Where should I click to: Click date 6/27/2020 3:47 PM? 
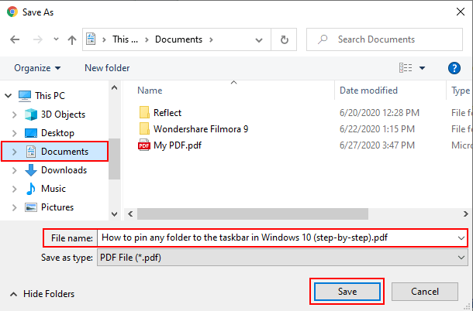[x=377, y=145]
